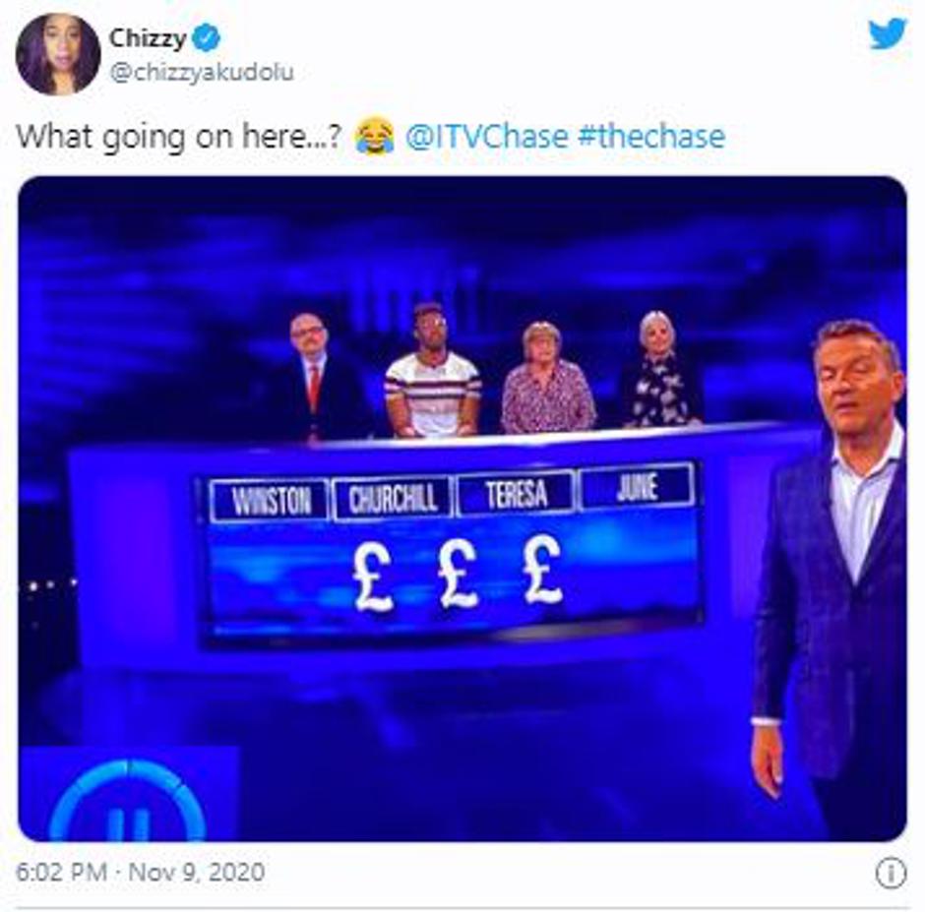
Task: Click the pause icon overlay
Action: point(127,801)
